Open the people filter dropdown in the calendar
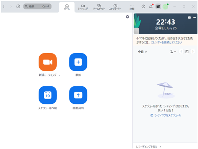This screenshot has width=198, height=149. (x=173, y=52)
